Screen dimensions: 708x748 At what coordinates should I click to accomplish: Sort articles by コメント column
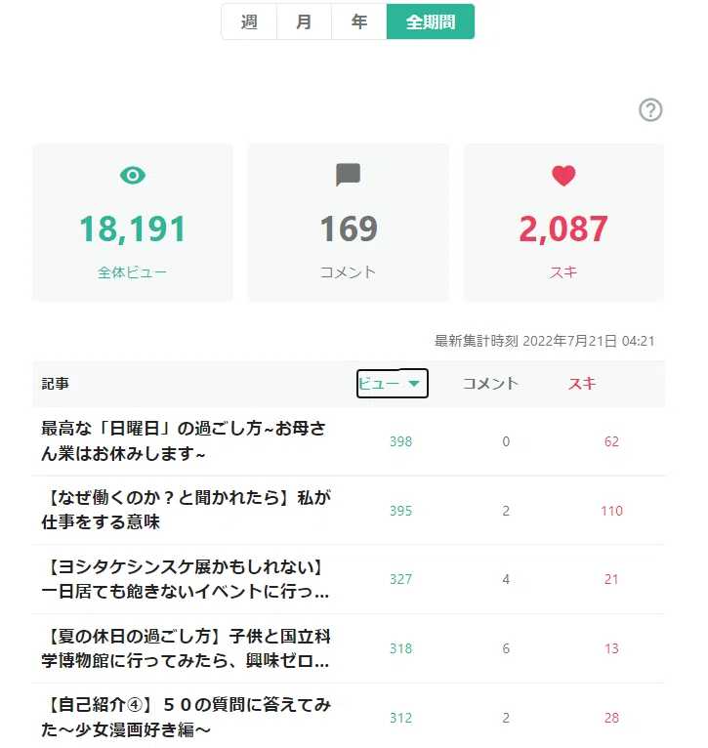pyautogui.click(x=490, y=384)
